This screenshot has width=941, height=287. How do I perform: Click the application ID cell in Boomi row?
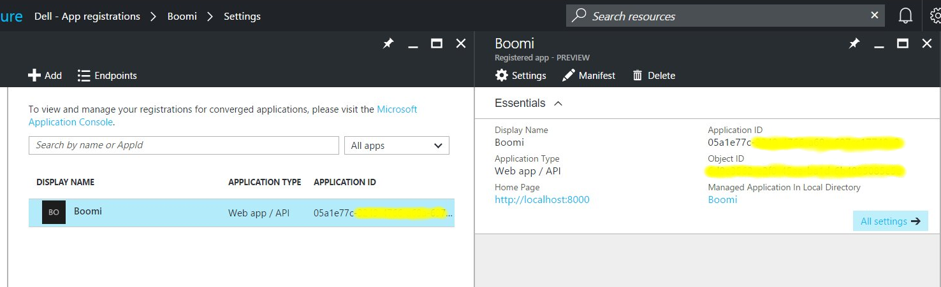383,213
